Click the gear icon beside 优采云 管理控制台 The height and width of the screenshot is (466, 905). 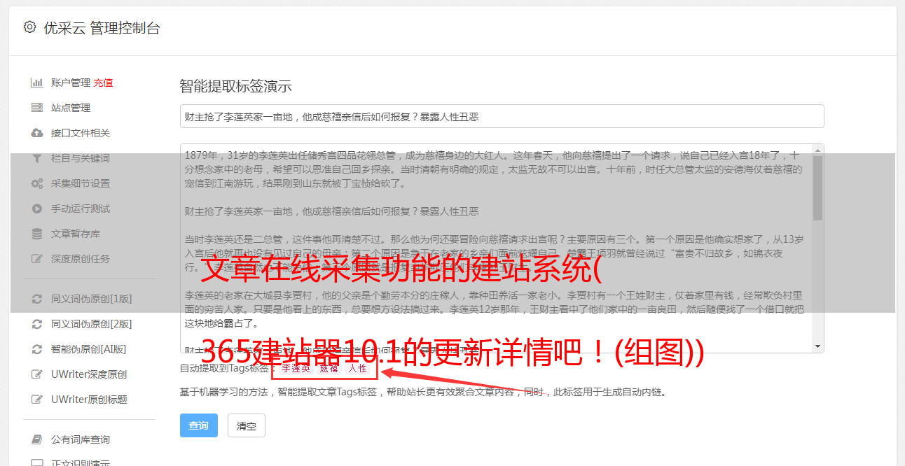(29, 27)
